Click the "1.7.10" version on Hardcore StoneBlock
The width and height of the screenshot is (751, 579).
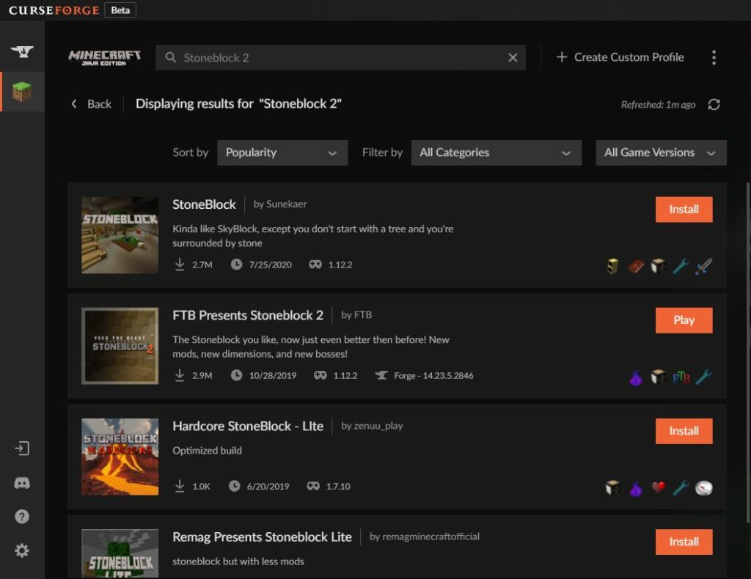(337, 486)
